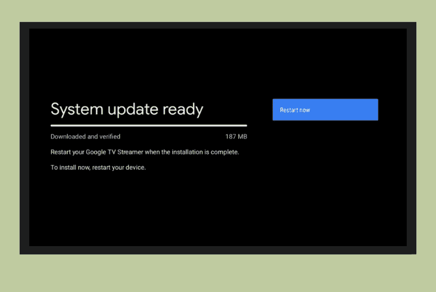
Task: Click the 'Downloaded and verified' status text
Action: (85, 136)
